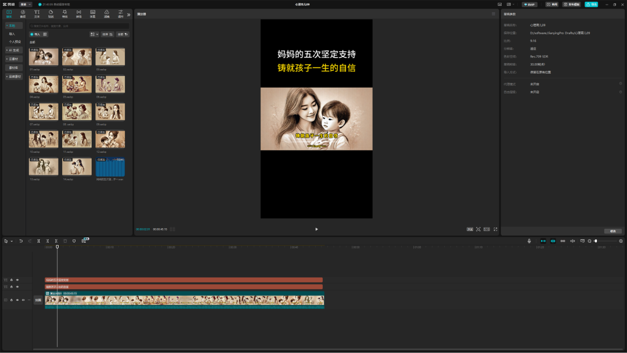Toggle auto-snapping on timeline
The height and width of the screenshot is (353, 627).
coord(553,241)
